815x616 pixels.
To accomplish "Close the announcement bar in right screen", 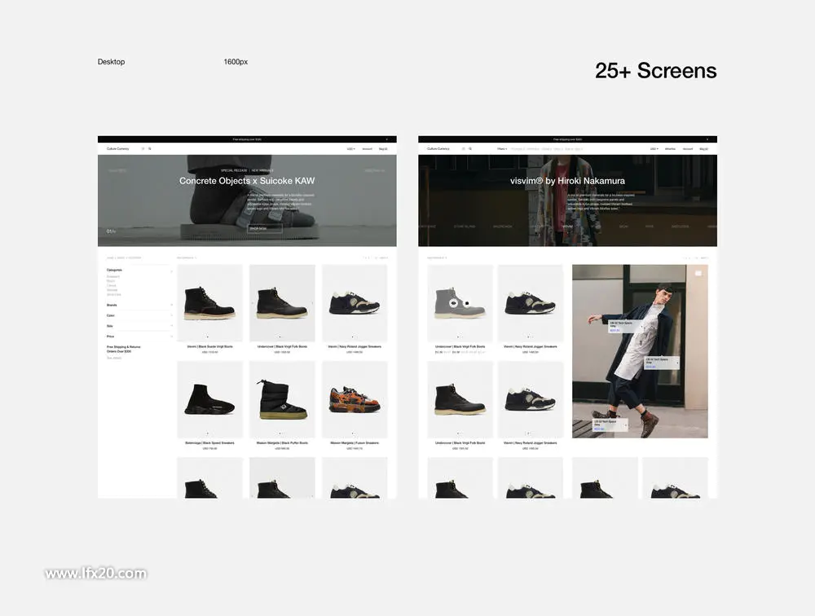I will (x=707, y=139).
